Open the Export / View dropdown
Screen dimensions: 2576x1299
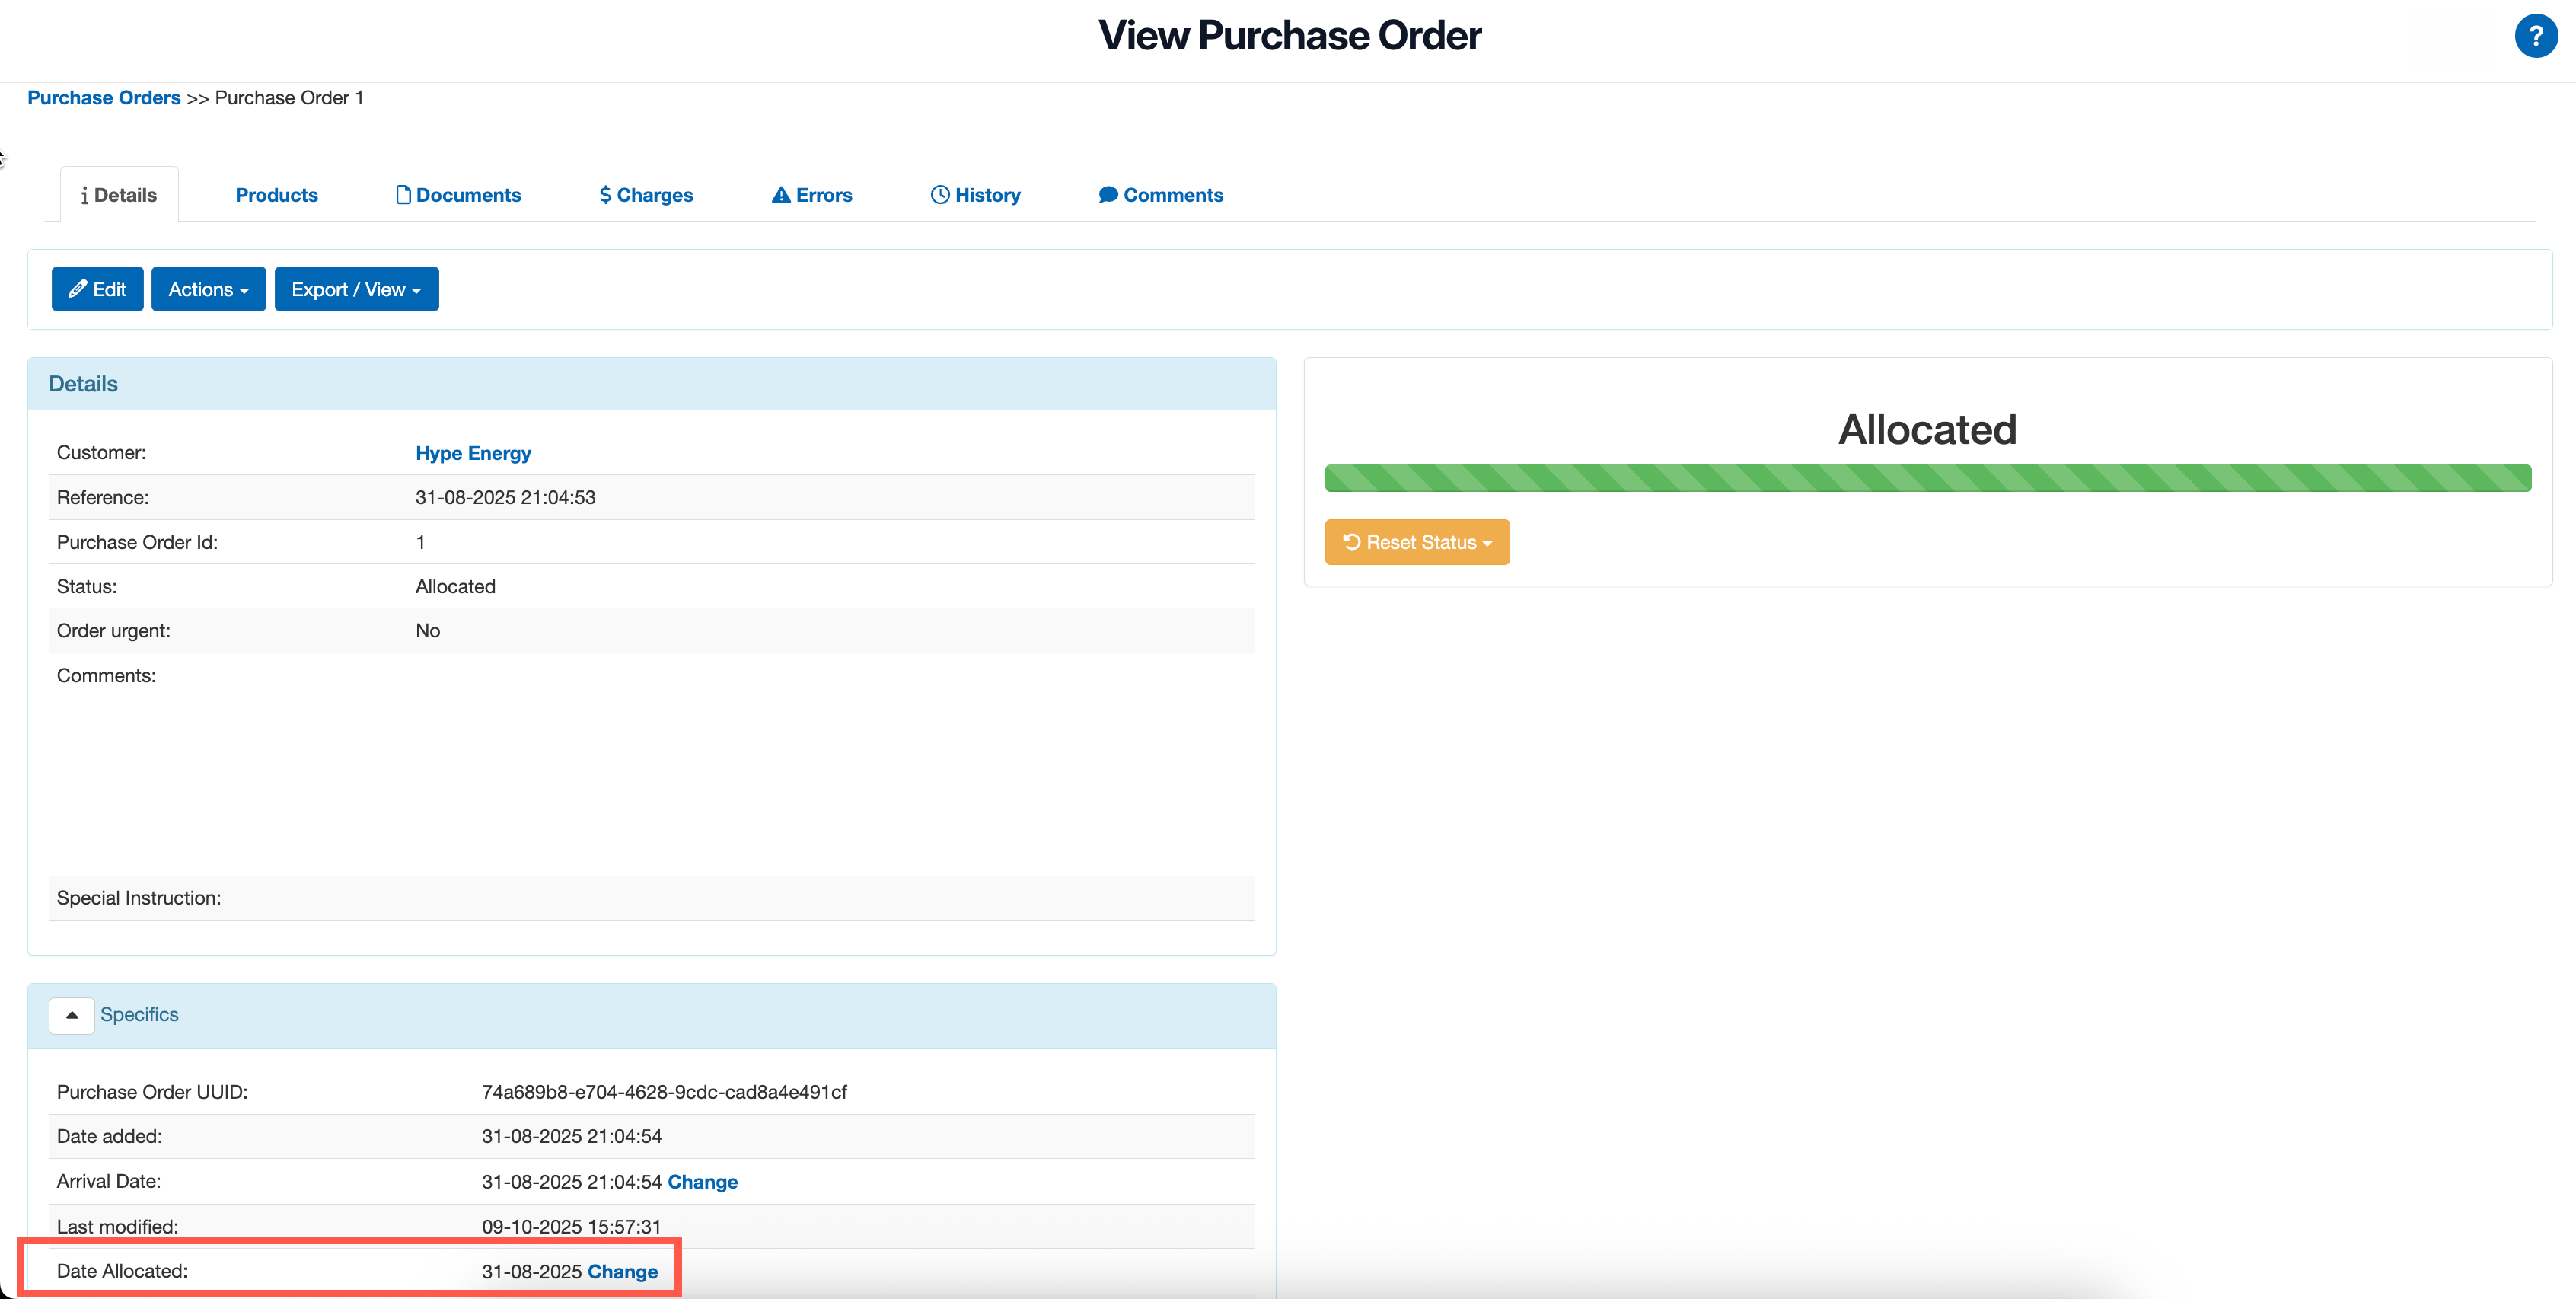point(356,289)
